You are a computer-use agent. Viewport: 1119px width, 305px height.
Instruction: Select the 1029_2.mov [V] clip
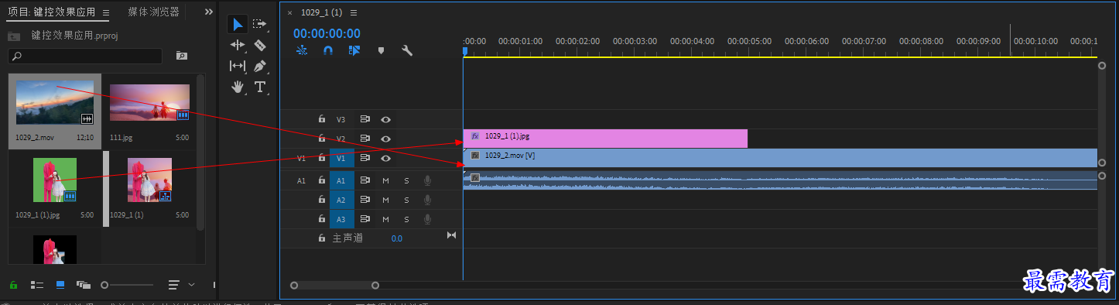click(780, 158)
